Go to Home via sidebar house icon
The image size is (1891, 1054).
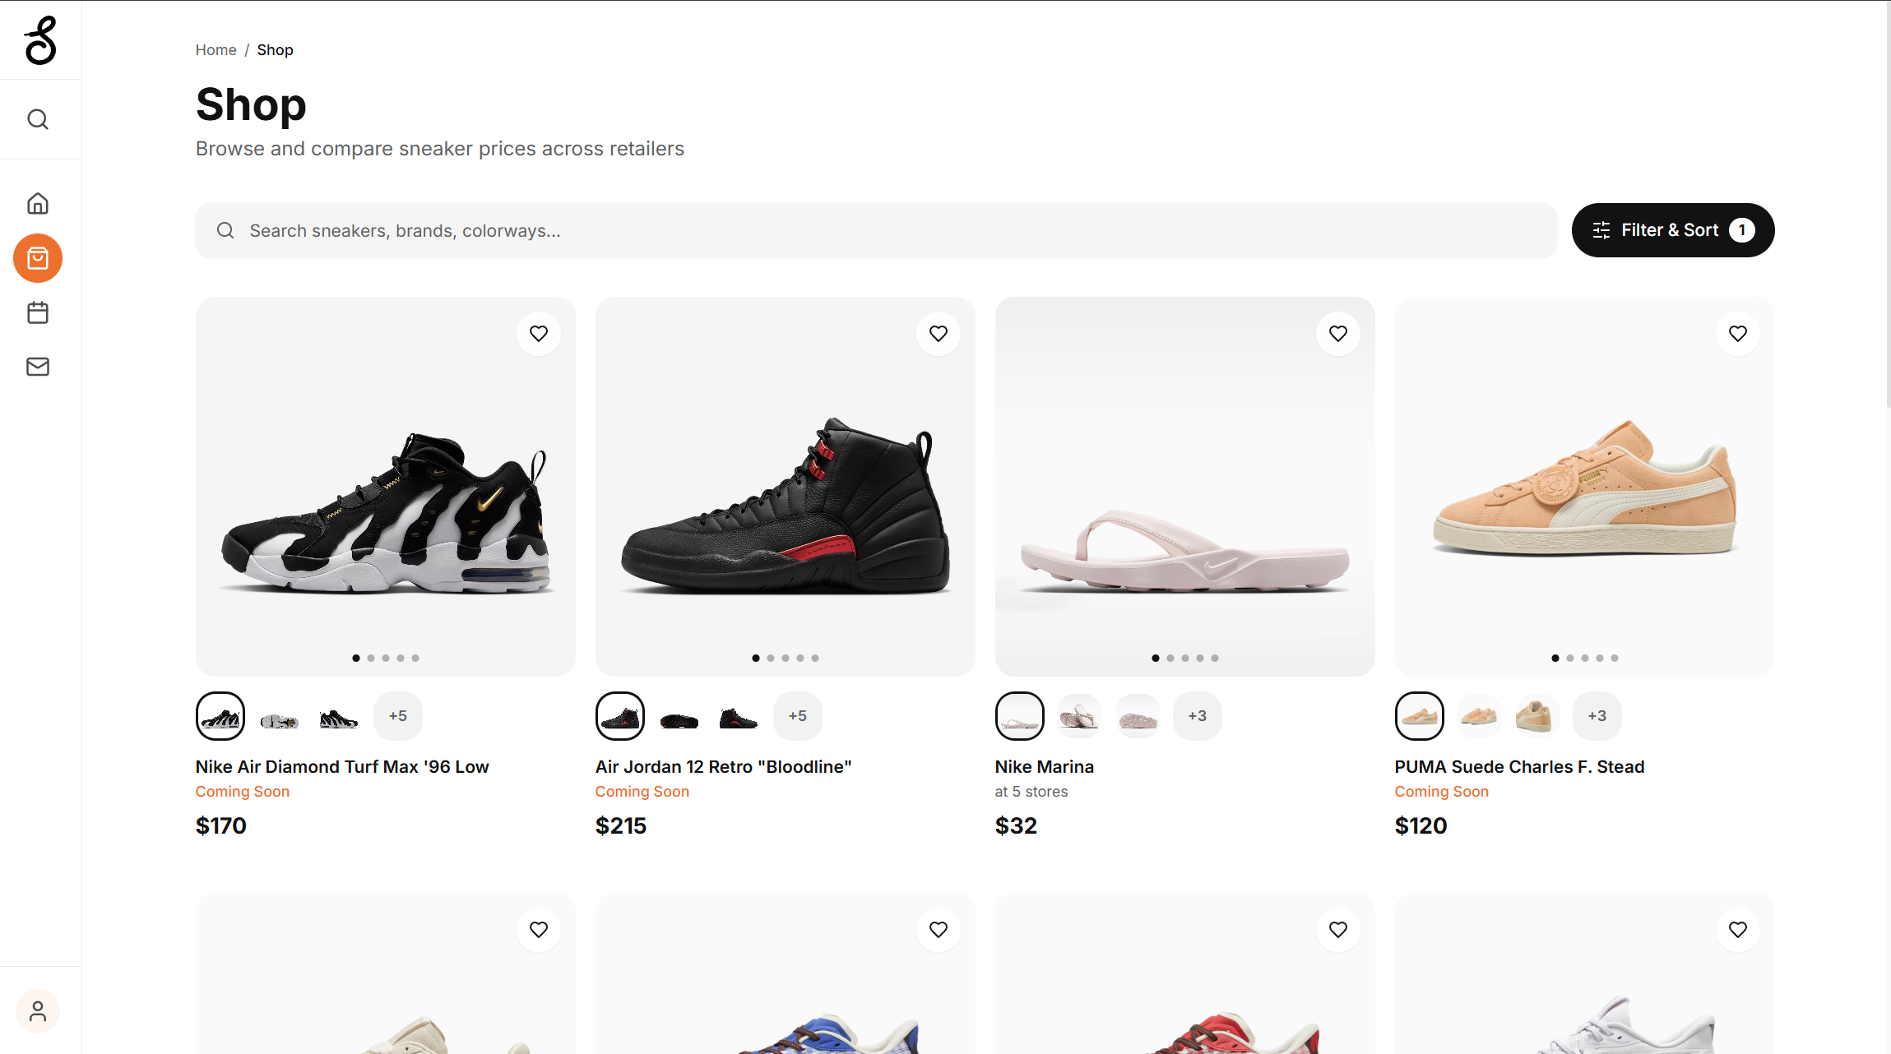[x=38, y=203]
